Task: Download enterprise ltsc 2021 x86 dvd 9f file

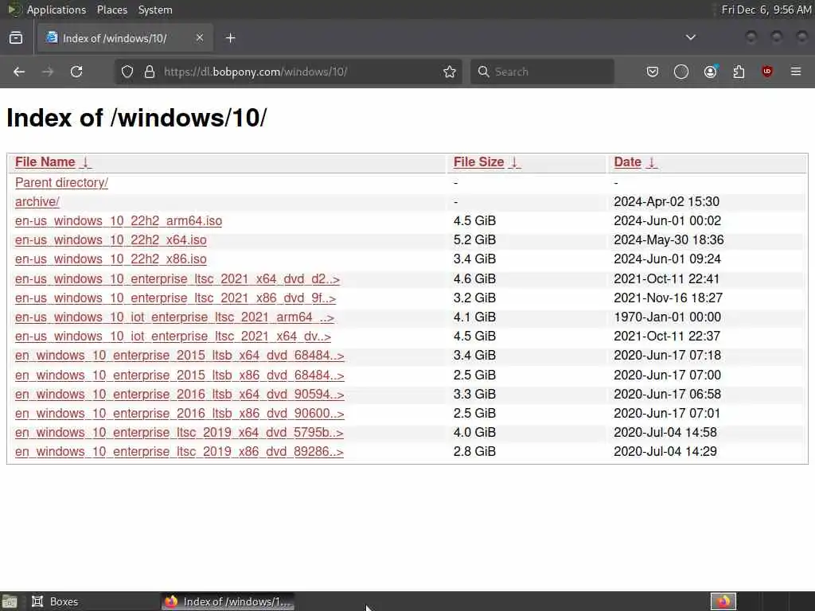Action: pyautogui.click(x=176, y=298)
